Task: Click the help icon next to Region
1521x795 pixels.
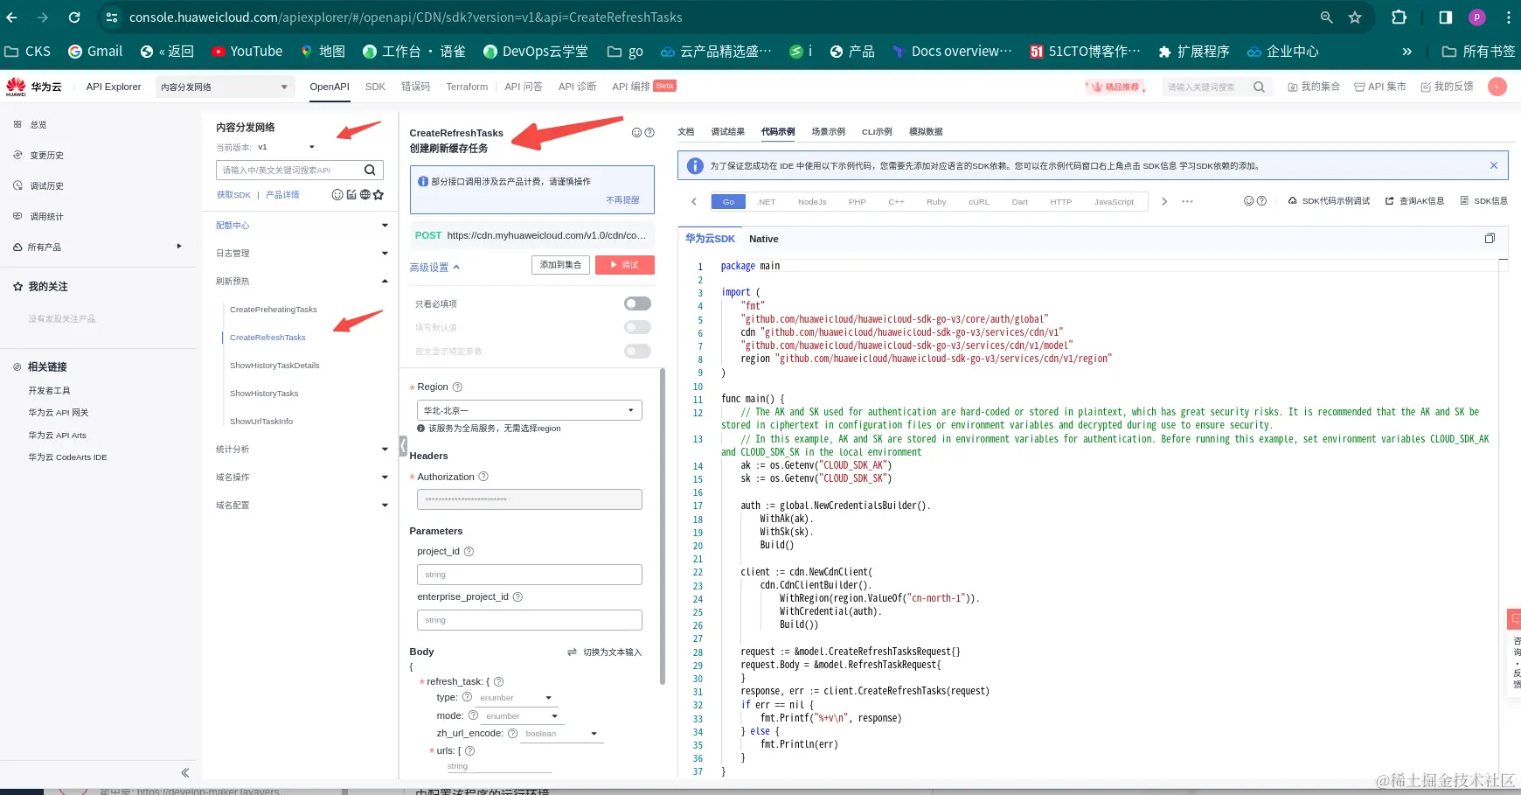Action: 457,387
